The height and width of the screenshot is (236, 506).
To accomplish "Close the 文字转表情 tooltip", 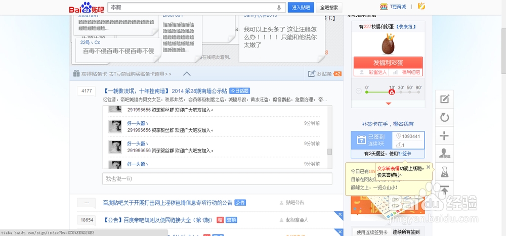I will tap(428, 167).
